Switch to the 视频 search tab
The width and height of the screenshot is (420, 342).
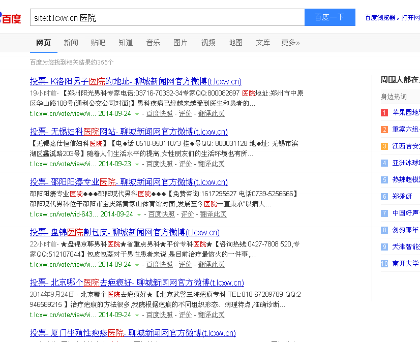click(208, 43)
